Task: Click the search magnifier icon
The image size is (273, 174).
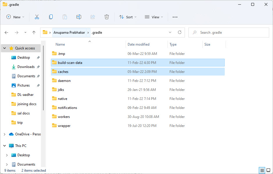Action: 195,33
